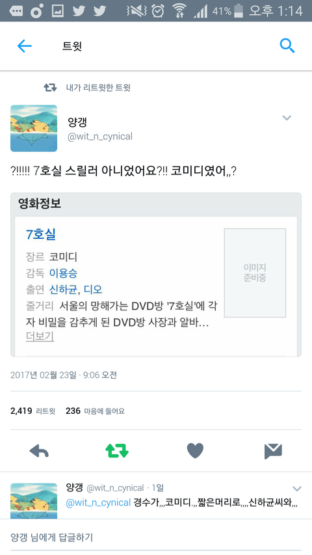
Task: Tap the movie poster placeholder image
Action: [x=255, y=273]
